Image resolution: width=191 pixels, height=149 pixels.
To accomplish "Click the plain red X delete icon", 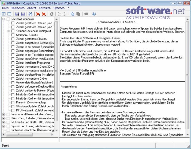I will tap(44, 14).
